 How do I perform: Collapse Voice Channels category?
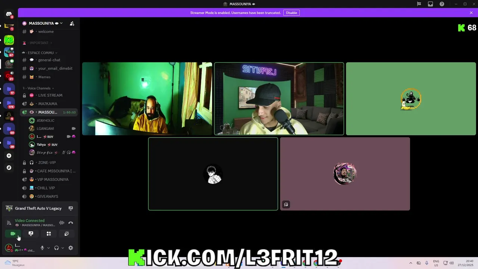tap(38, 88)
